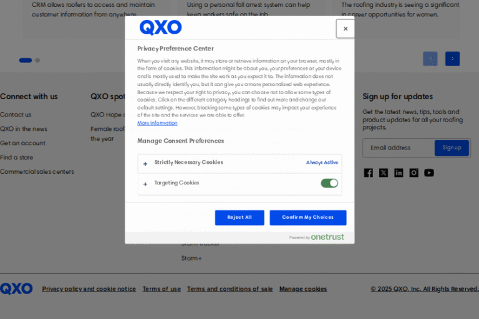Select the second carousel pagination dot
This screenshot has width=479, height=319.
tap(37, 60)
